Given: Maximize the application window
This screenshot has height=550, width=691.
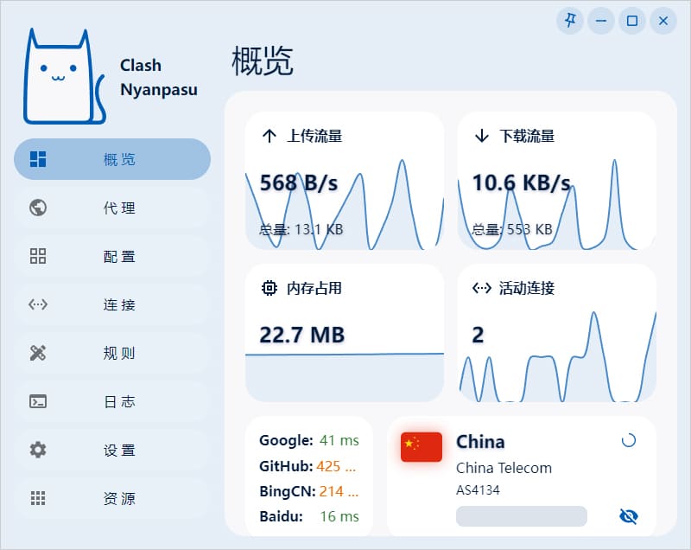Looking at the screenshot, I should [x=631, y=21].
